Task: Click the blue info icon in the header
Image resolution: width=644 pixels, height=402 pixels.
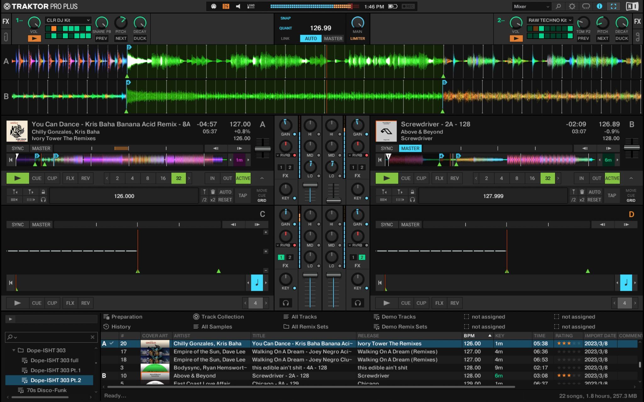Action: point(600,6)
